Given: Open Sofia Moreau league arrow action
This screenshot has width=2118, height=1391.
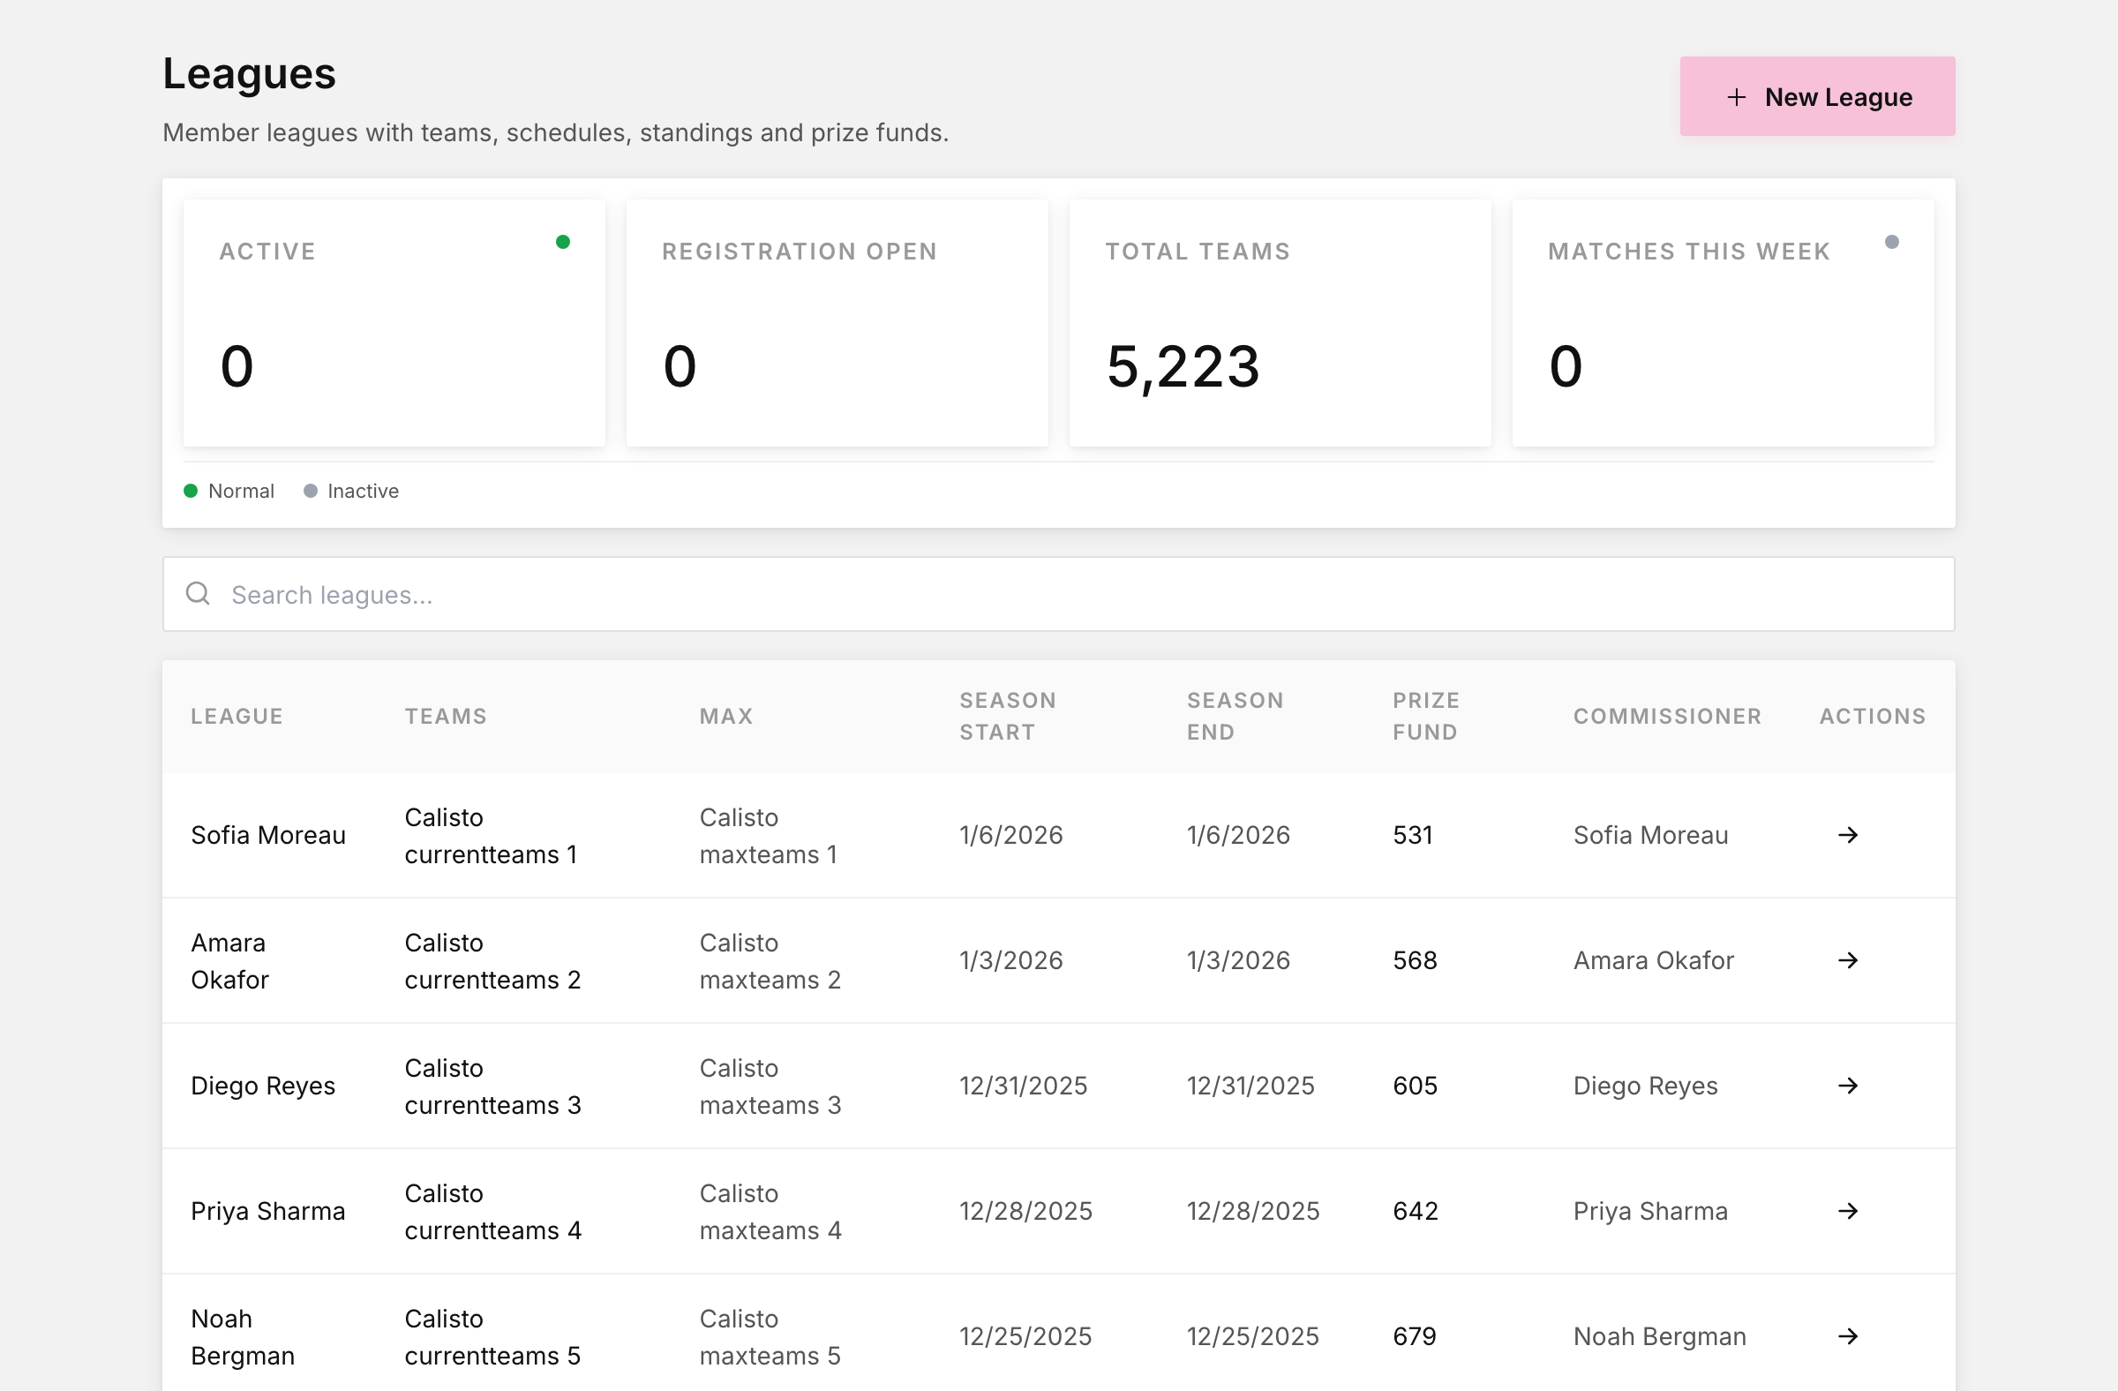Looking at the screenshot, I should 1847,835.
